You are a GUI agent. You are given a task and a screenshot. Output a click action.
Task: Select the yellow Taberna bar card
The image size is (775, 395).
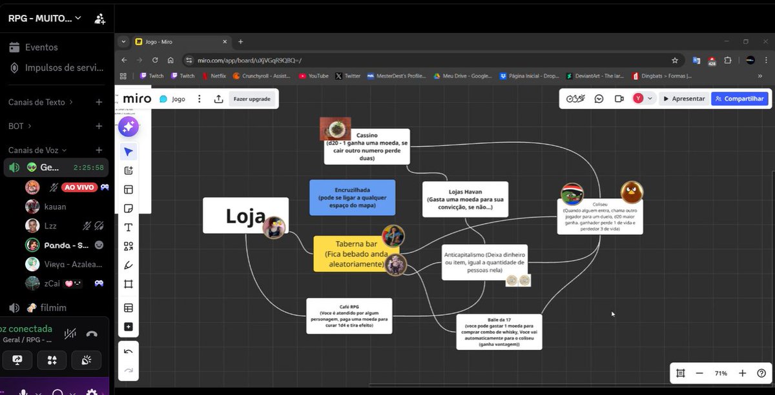click(x=356, y=254)
